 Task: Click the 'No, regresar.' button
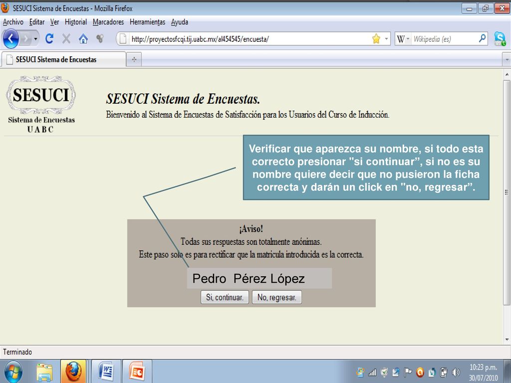click(x=276, y=297)
